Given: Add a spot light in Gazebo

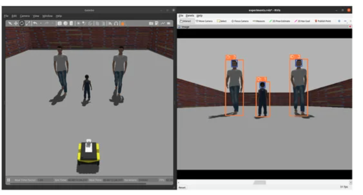Looking at the screenshot, I should [x=84, y=24].
